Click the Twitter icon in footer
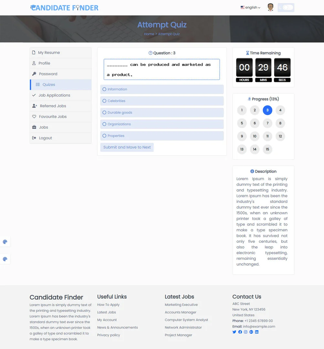The height and width of the screenshot is (349, 324). (x=234, y=332)
